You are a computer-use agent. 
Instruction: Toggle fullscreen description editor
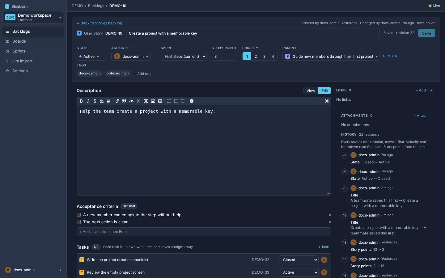click(x=327, y=101)
